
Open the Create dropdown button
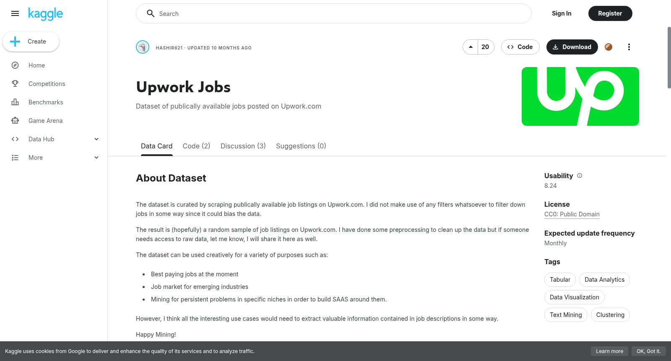coord(31,42)
